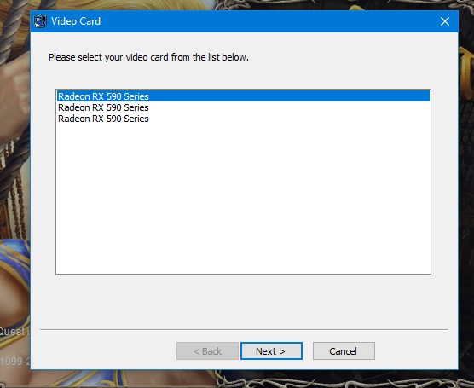Viewport: 474px width, 388px height.
Task: Continue with the Next > button
Action: point(271,351)
